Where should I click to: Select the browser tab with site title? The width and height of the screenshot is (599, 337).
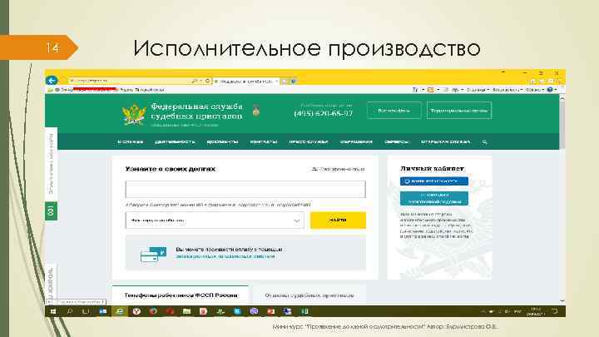[245, 81]
